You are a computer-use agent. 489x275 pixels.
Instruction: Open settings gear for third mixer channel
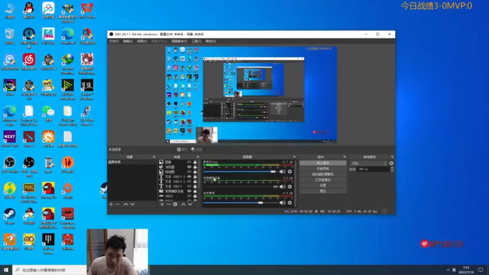click(290, 203)
